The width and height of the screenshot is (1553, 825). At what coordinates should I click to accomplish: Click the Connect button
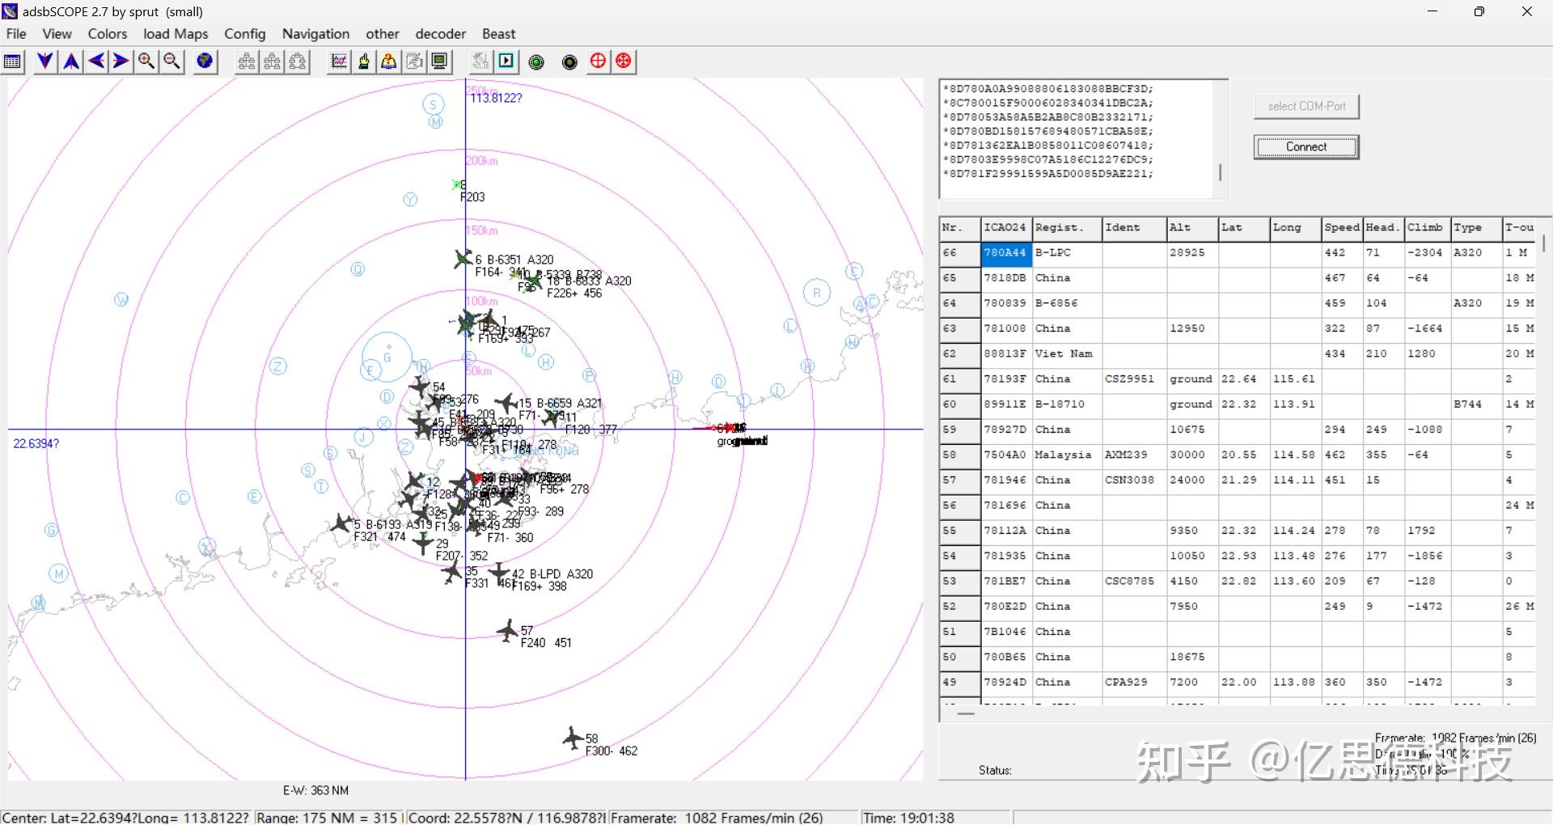point(1305,147)
